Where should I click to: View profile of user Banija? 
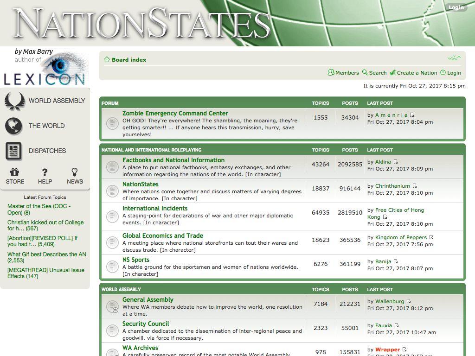383,261
